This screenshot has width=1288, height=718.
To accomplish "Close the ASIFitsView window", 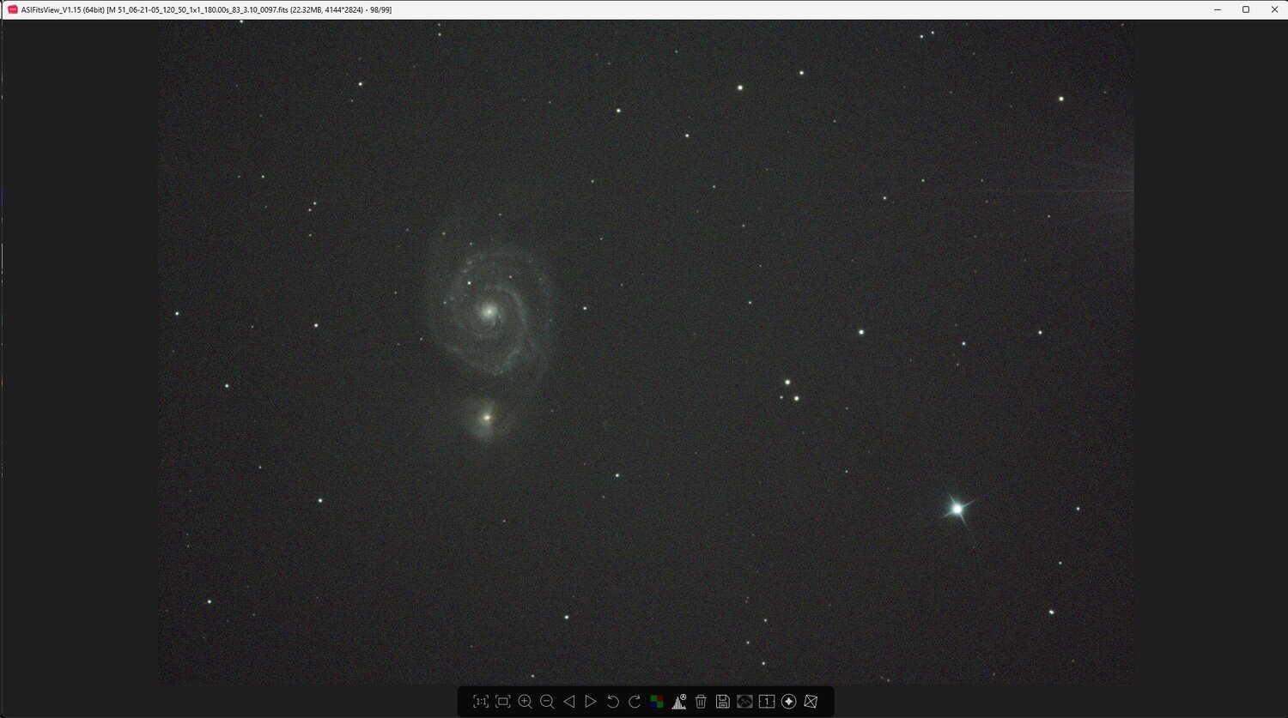I will (x=1274, y=9).
